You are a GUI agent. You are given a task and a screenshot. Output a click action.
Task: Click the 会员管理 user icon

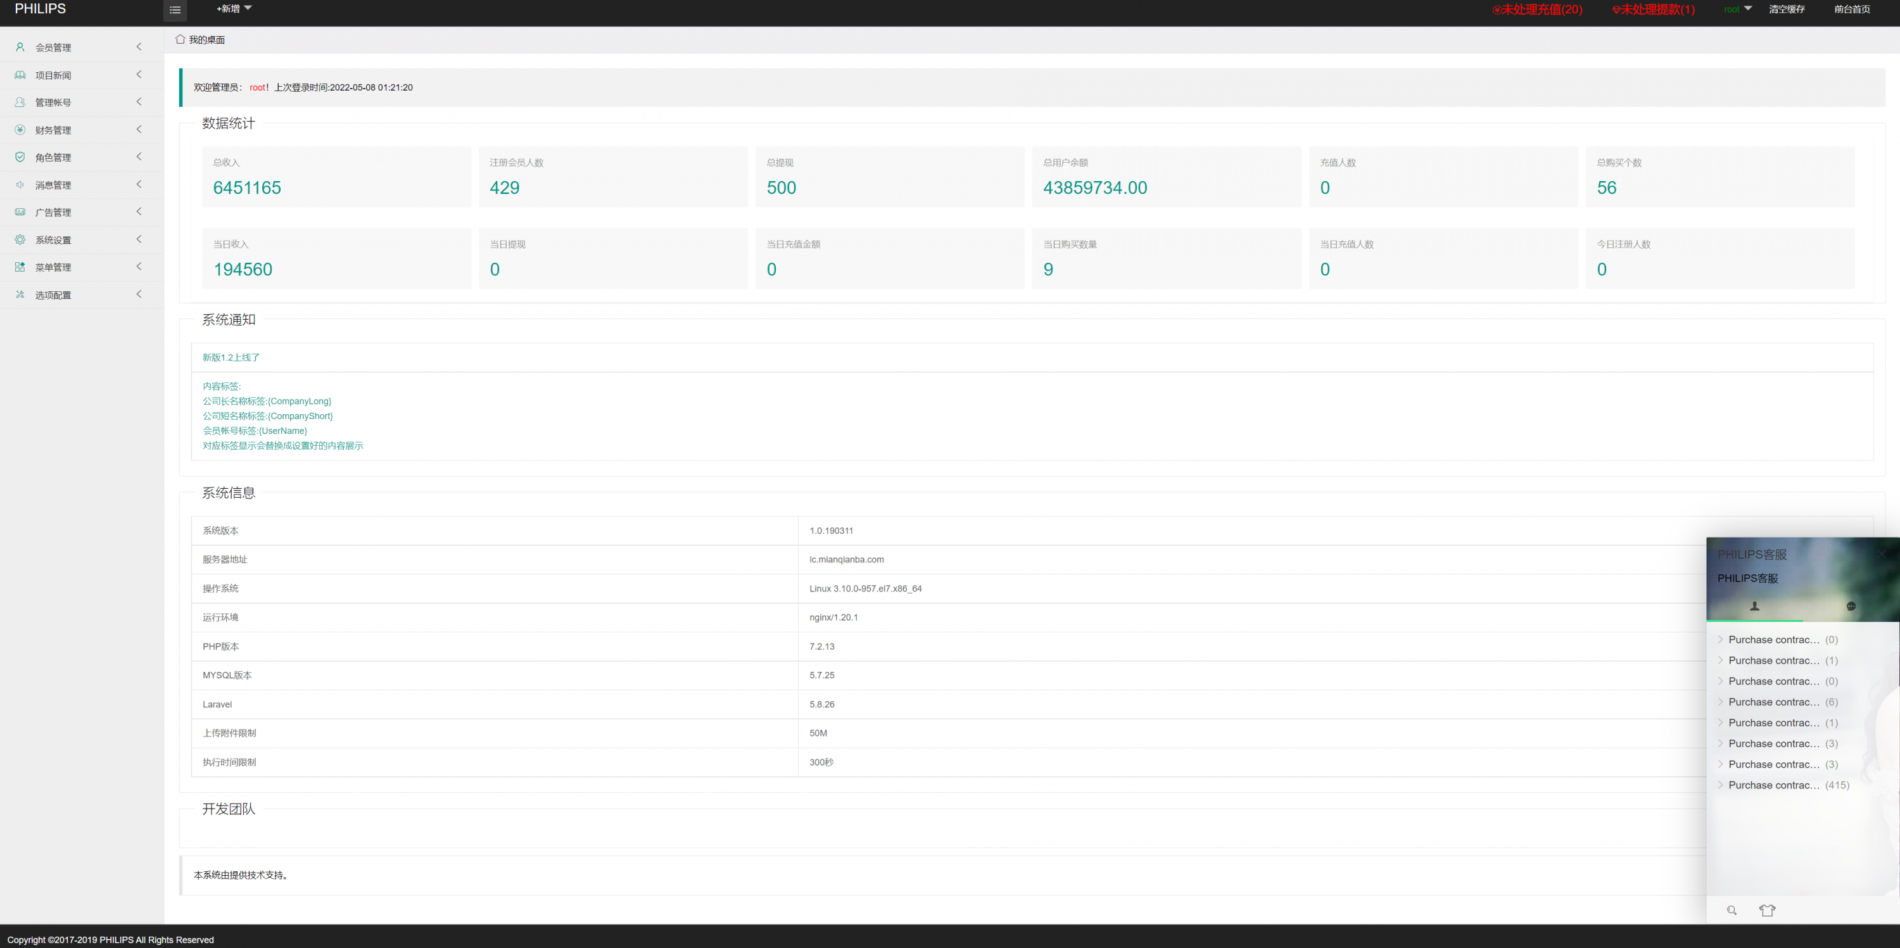click(20, 47)
